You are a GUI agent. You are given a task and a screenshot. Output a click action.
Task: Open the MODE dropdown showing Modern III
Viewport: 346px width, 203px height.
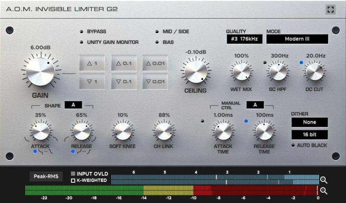click(x=297, y=39)
